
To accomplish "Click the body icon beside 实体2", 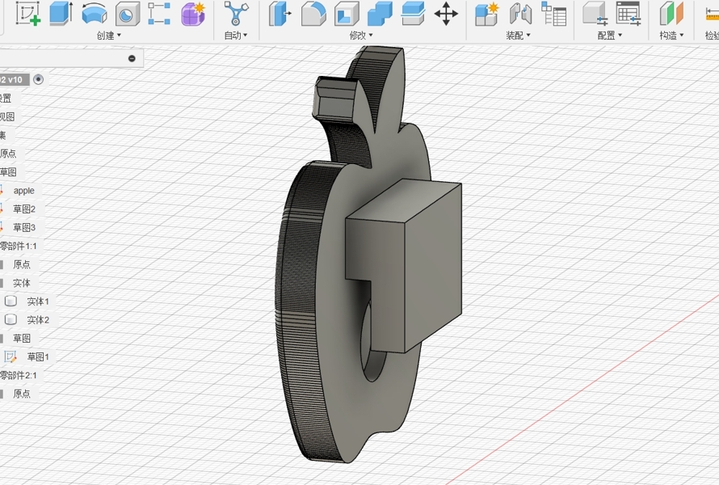I will coord(11,319).
